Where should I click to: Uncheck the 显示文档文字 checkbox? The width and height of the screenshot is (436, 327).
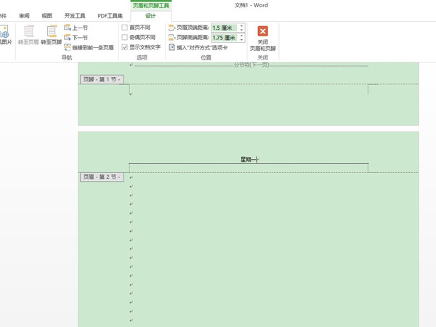click(x=125, y=47)
